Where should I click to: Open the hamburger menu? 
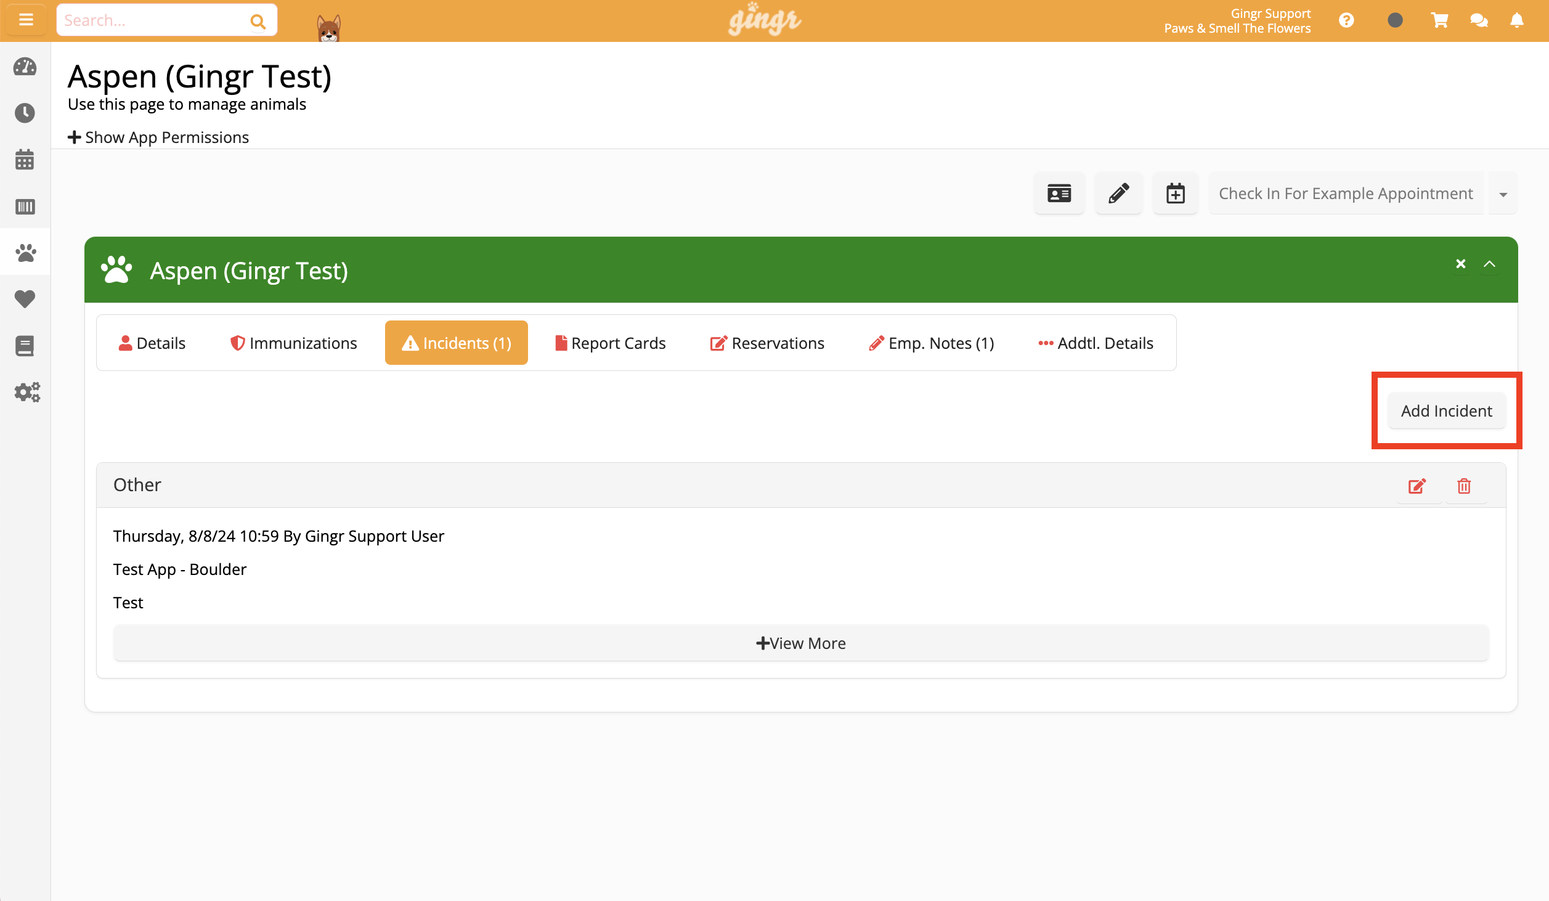tap(26, 20)
